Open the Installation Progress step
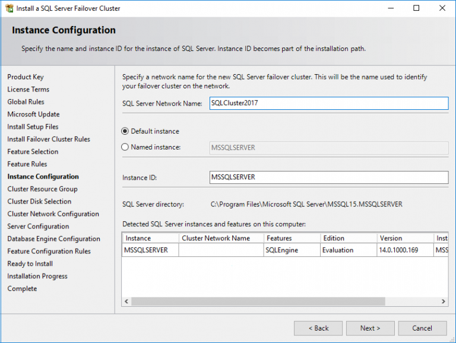The image size is (456, 343). (x=37, y=276)
